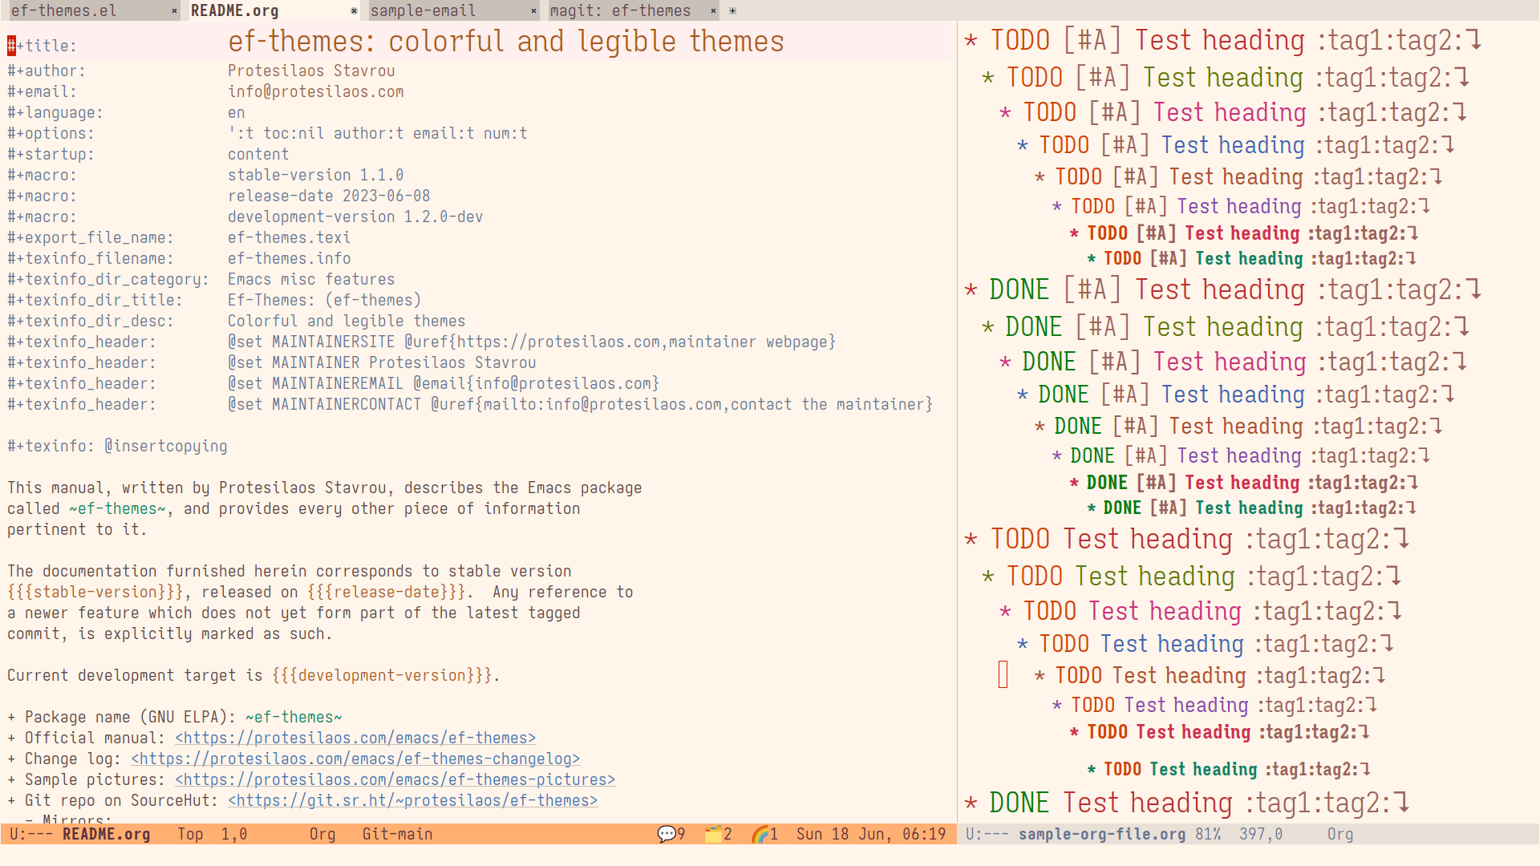Click info@protesilaos.com on the #+email line
Viewport: 1540px width, 866px height.
316,91
